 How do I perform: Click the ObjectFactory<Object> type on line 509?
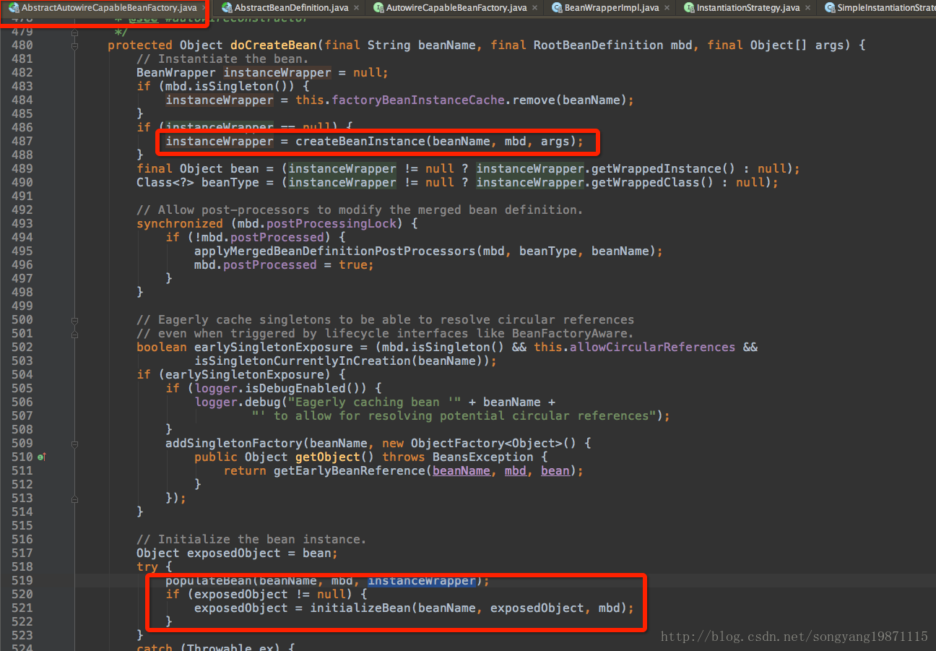(487, 443)
